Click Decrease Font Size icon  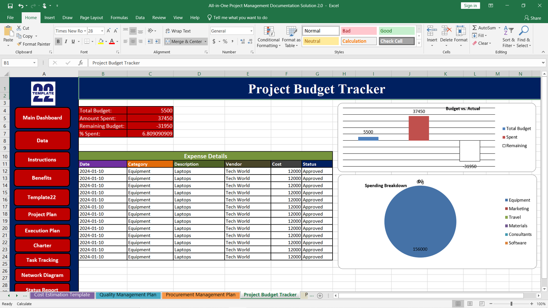tap(116, 31)
